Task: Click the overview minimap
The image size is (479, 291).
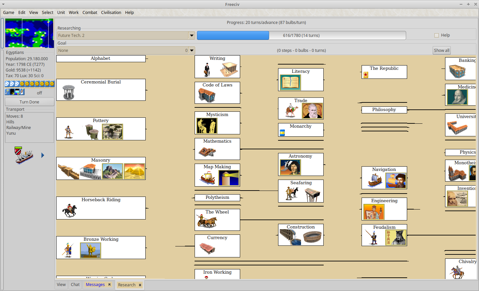Action: click(29, 33)
